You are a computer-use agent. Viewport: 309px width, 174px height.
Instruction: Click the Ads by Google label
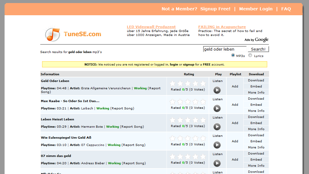click(x=257, y=40)
